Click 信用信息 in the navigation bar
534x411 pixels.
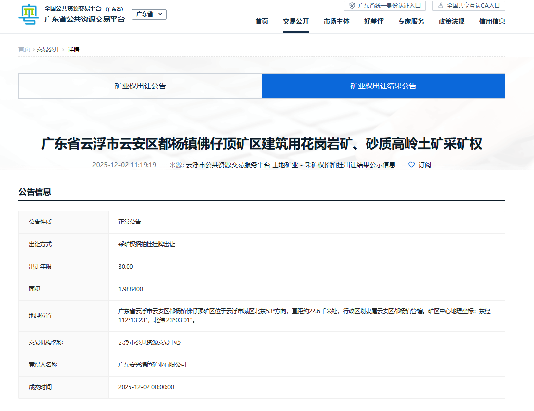coord(492,21)
